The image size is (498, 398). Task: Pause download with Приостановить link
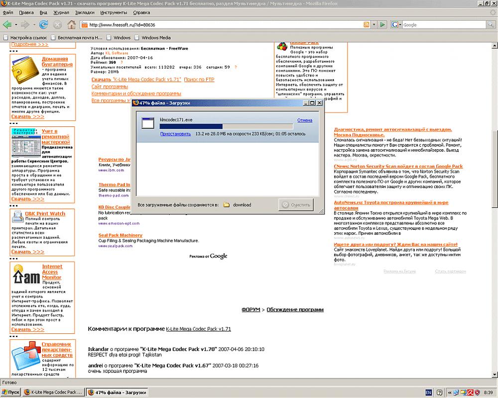(x=175, y=133)
